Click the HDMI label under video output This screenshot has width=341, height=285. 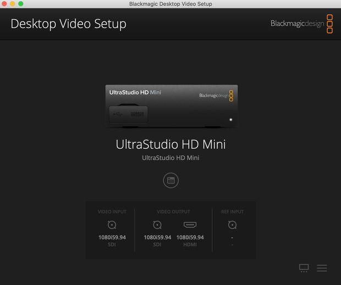click(x=190, y=244)
